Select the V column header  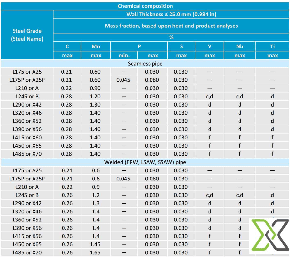pos(209,46)
